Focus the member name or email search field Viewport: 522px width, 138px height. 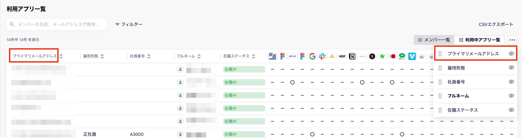[x=56, y=24]
